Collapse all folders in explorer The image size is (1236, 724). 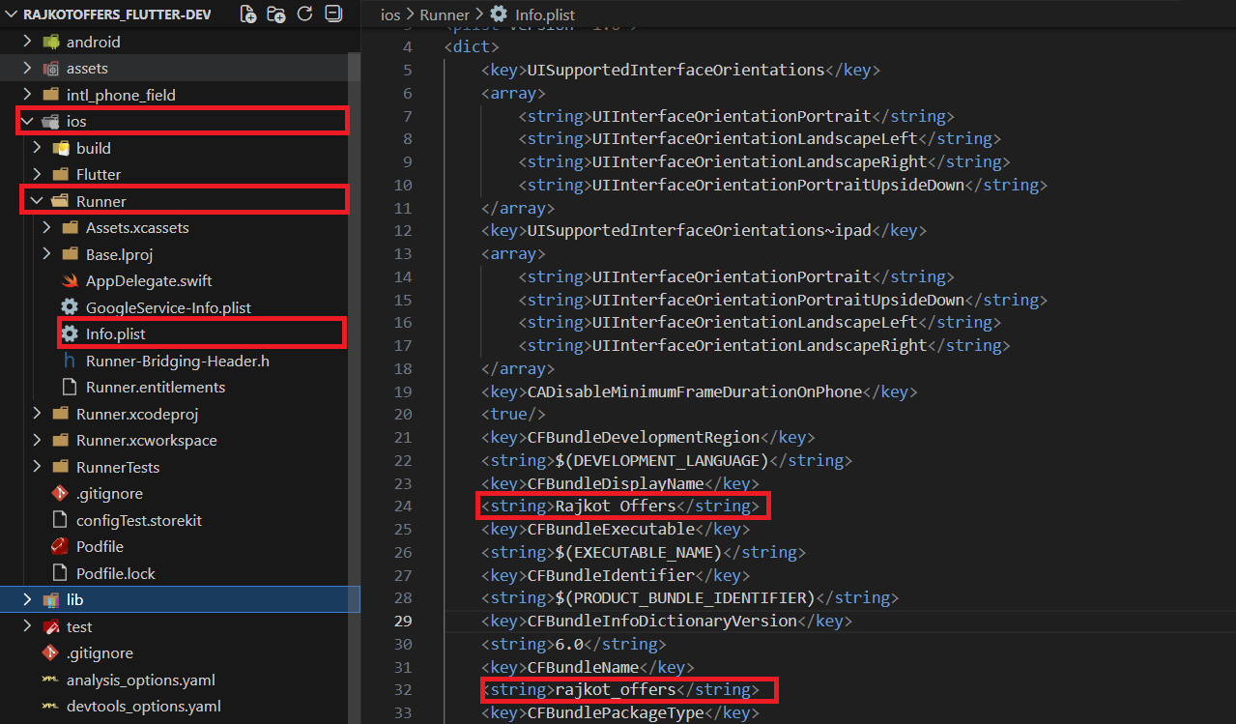coord(332,14)
